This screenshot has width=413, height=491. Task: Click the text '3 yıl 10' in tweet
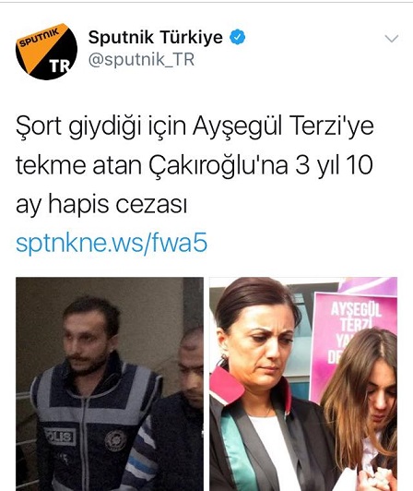pos(334,165)
